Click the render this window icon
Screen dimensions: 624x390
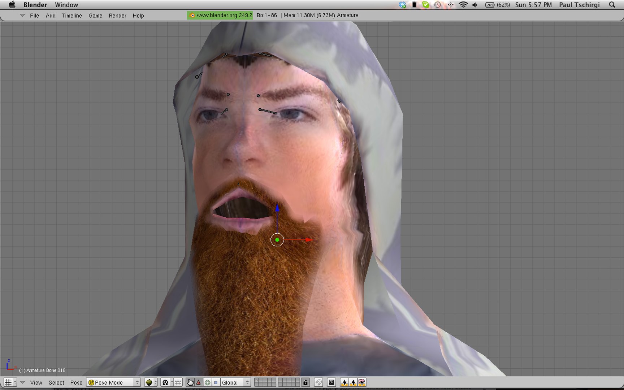(x=331, y=382)
